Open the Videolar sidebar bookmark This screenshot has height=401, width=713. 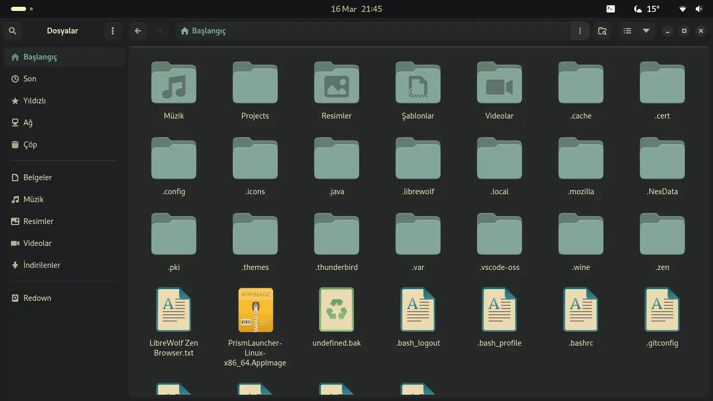[x=64, y=243]
